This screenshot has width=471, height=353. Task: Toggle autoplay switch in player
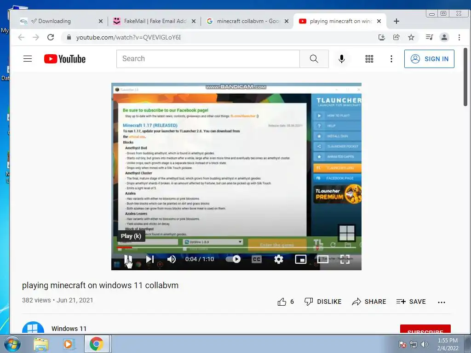(x=233, y=259)
